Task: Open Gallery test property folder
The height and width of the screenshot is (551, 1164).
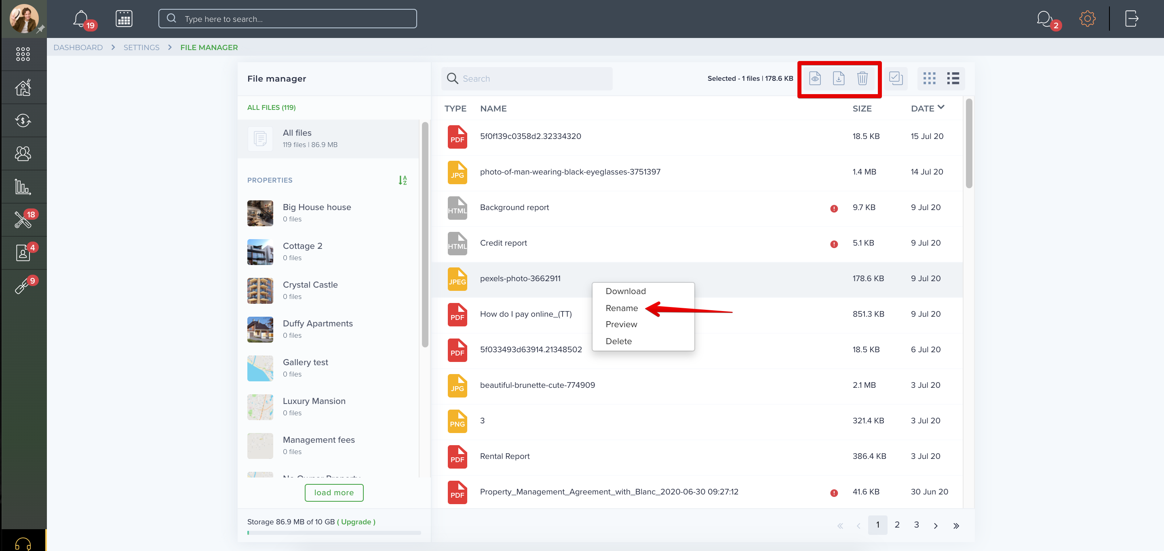Action: pos(329,368)
